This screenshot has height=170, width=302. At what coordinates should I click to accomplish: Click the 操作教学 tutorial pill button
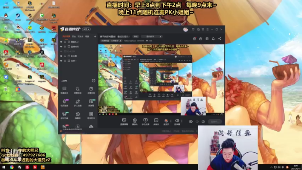coord(151,36)
